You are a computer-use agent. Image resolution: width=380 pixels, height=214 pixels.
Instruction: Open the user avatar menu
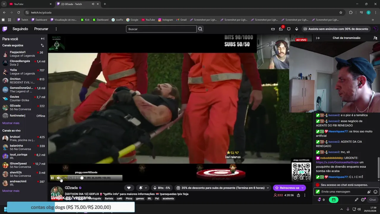(375, 29)
